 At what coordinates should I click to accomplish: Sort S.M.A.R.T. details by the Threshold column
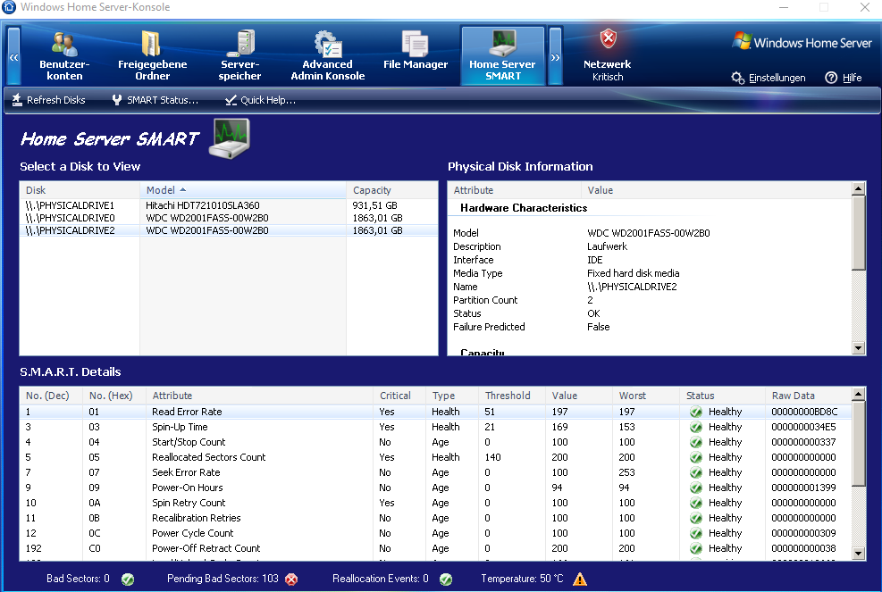[512, 396]
